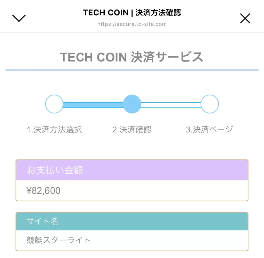
Task: Select step 1 circle in the progress indicator
Action: (54, 104)
